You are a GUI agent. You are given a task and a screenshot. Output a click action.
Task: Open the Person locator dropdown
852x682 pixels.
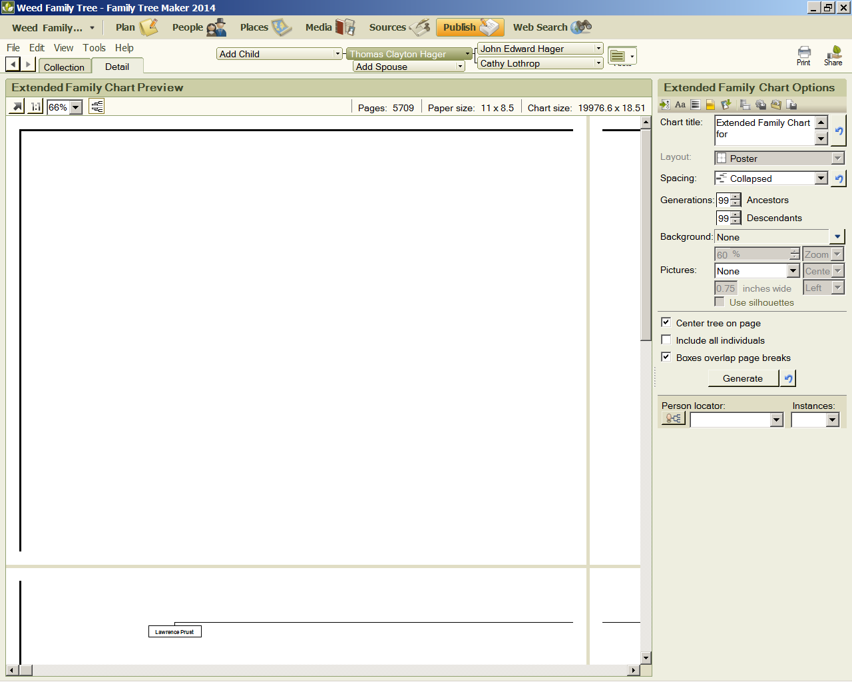(x=776, y=420)
